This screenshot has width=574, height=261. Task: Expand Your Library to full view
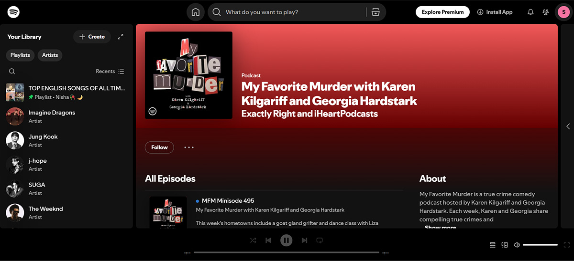coord(121,37)
